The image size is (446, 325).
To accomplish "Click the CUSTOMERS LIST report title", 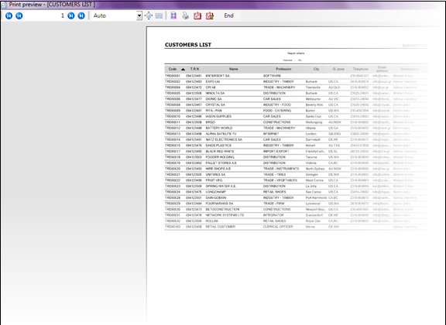I will coord(188,45).
